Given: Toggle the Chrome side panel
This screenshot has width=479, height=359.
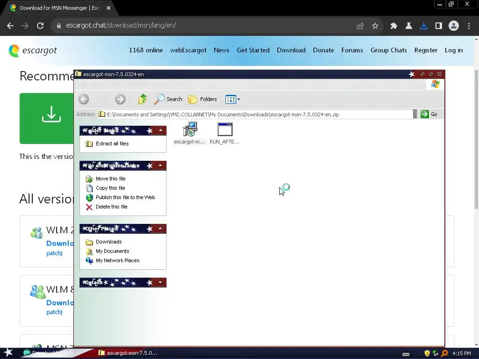Looking at the screenshot, I should click(x=439, y=26).
